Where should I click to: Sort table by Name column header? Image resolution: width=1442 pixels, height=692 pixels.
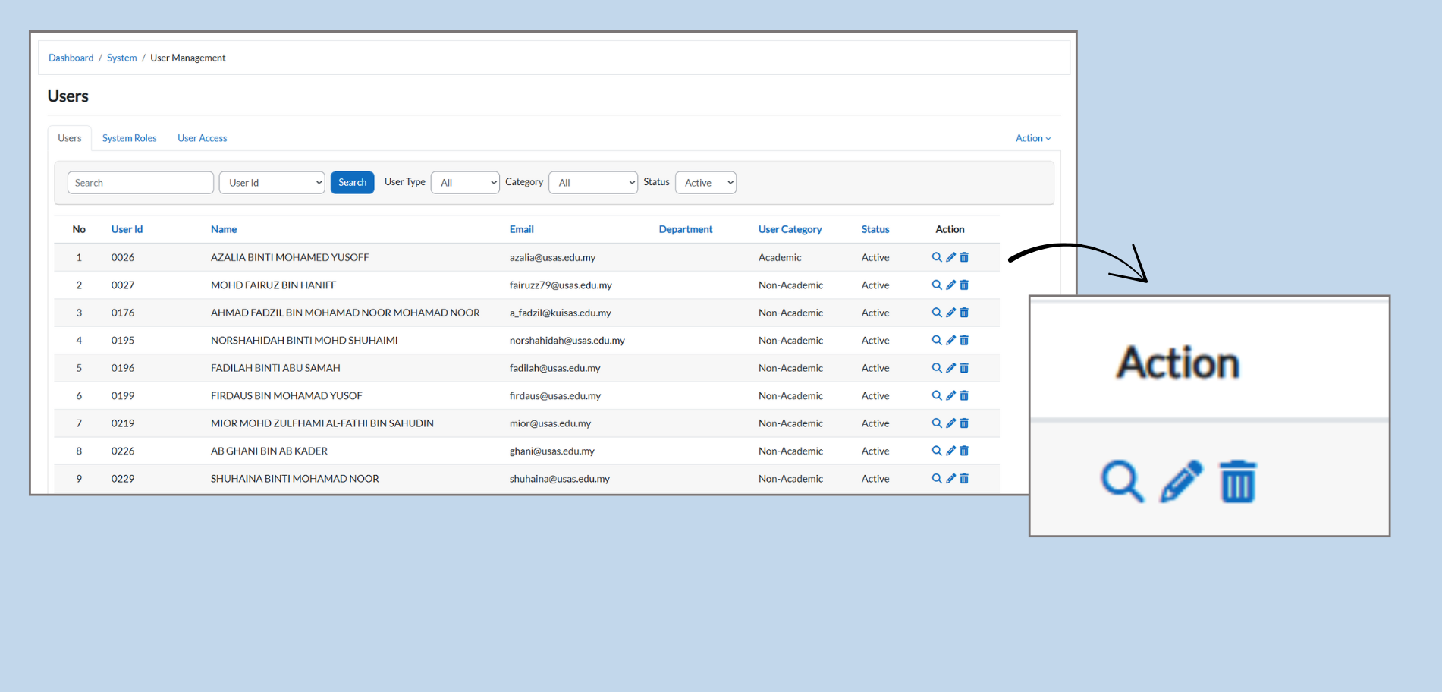coord(224,229)
